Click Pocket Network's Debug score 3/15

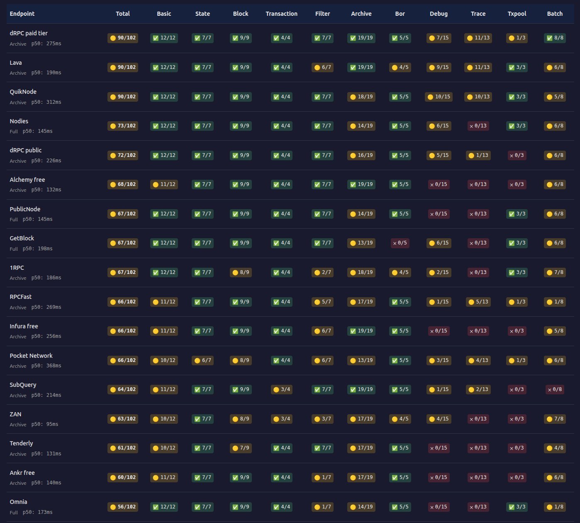tap(439, 360)
